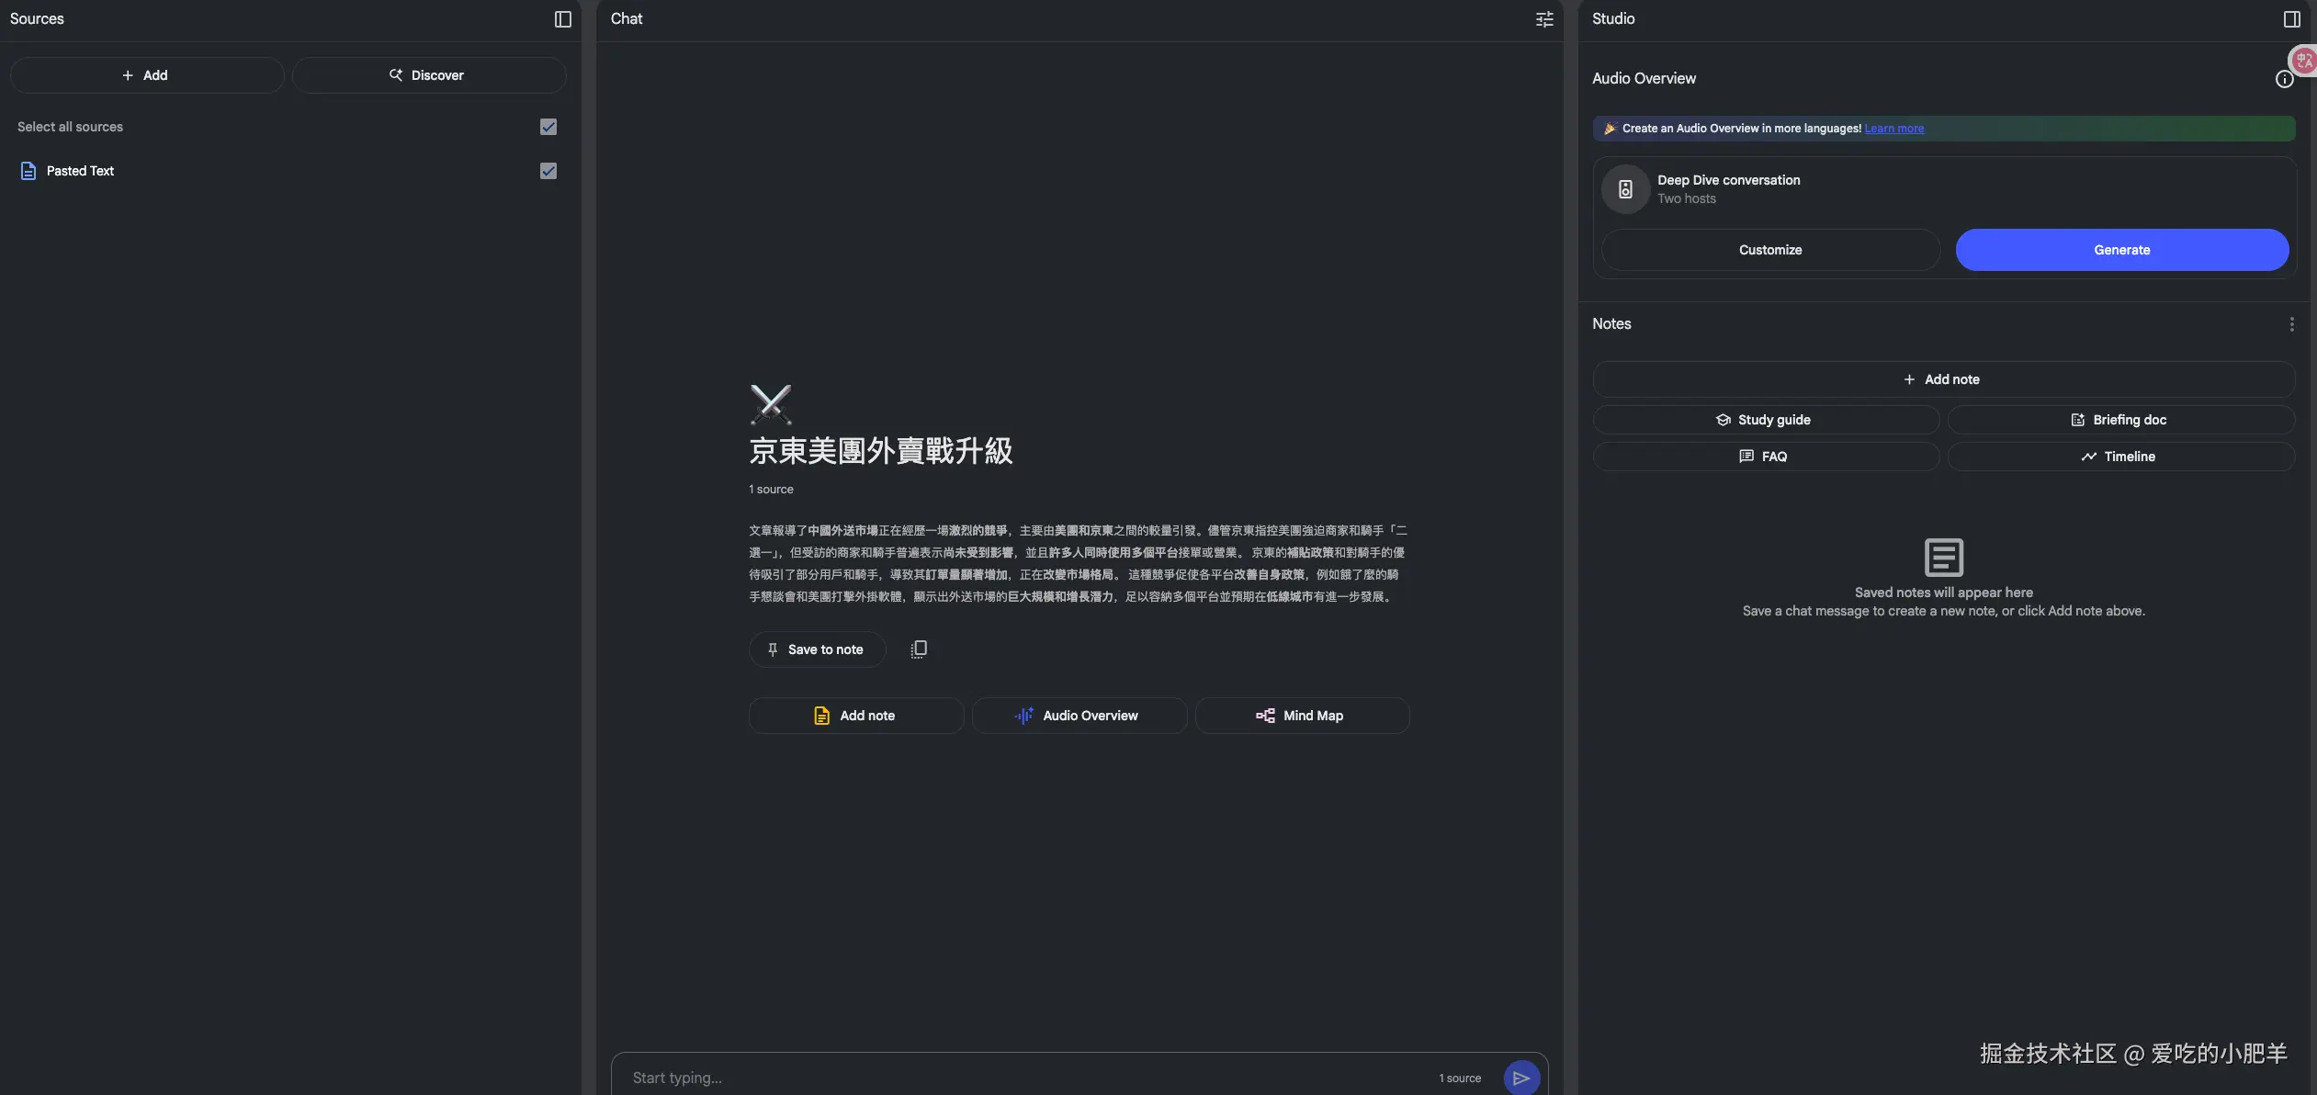Save the summary to note
The height and width of the screenshot is (1095, 2317).
[x=816, y=649]
